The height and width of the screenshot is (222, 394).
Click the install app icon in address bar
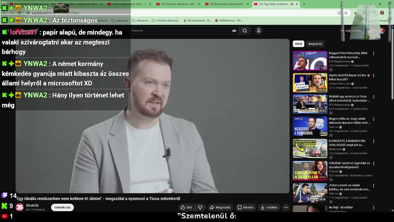(x=339, y=13)
